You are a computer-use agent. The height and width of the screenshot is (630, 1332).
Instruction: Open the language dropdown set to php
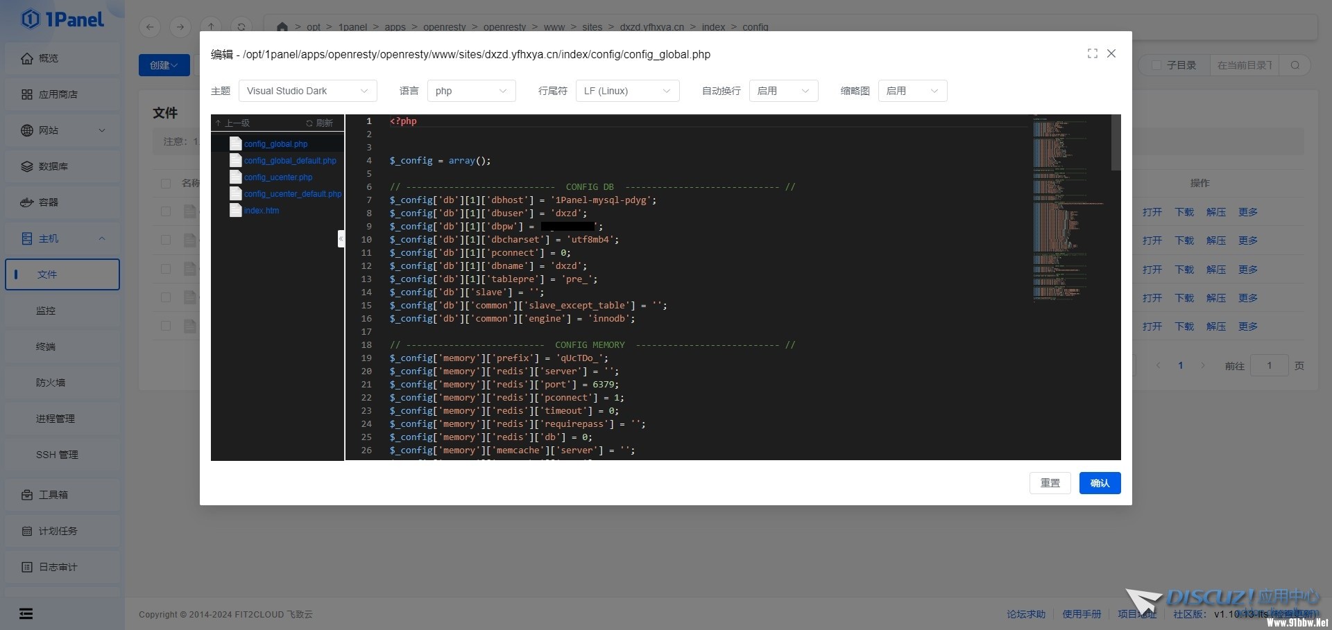coord(471,91)
